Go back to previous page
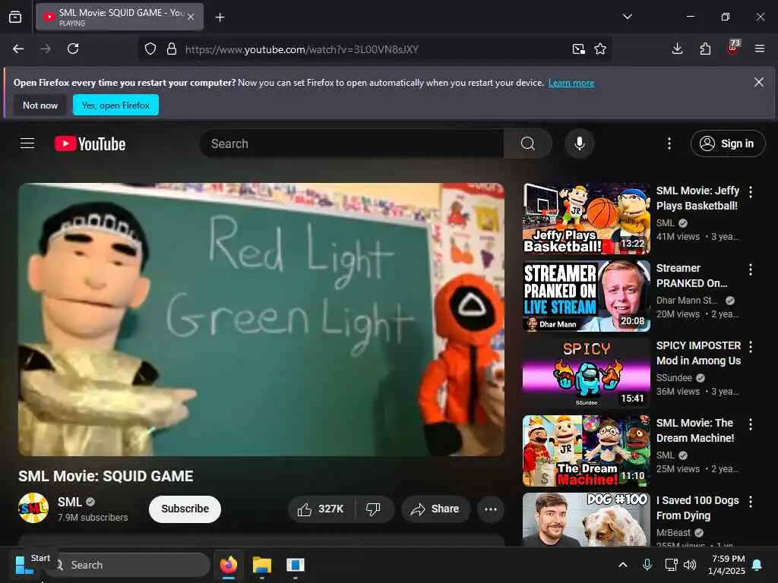This screenshot has height=583, width=778. point(18,49)
